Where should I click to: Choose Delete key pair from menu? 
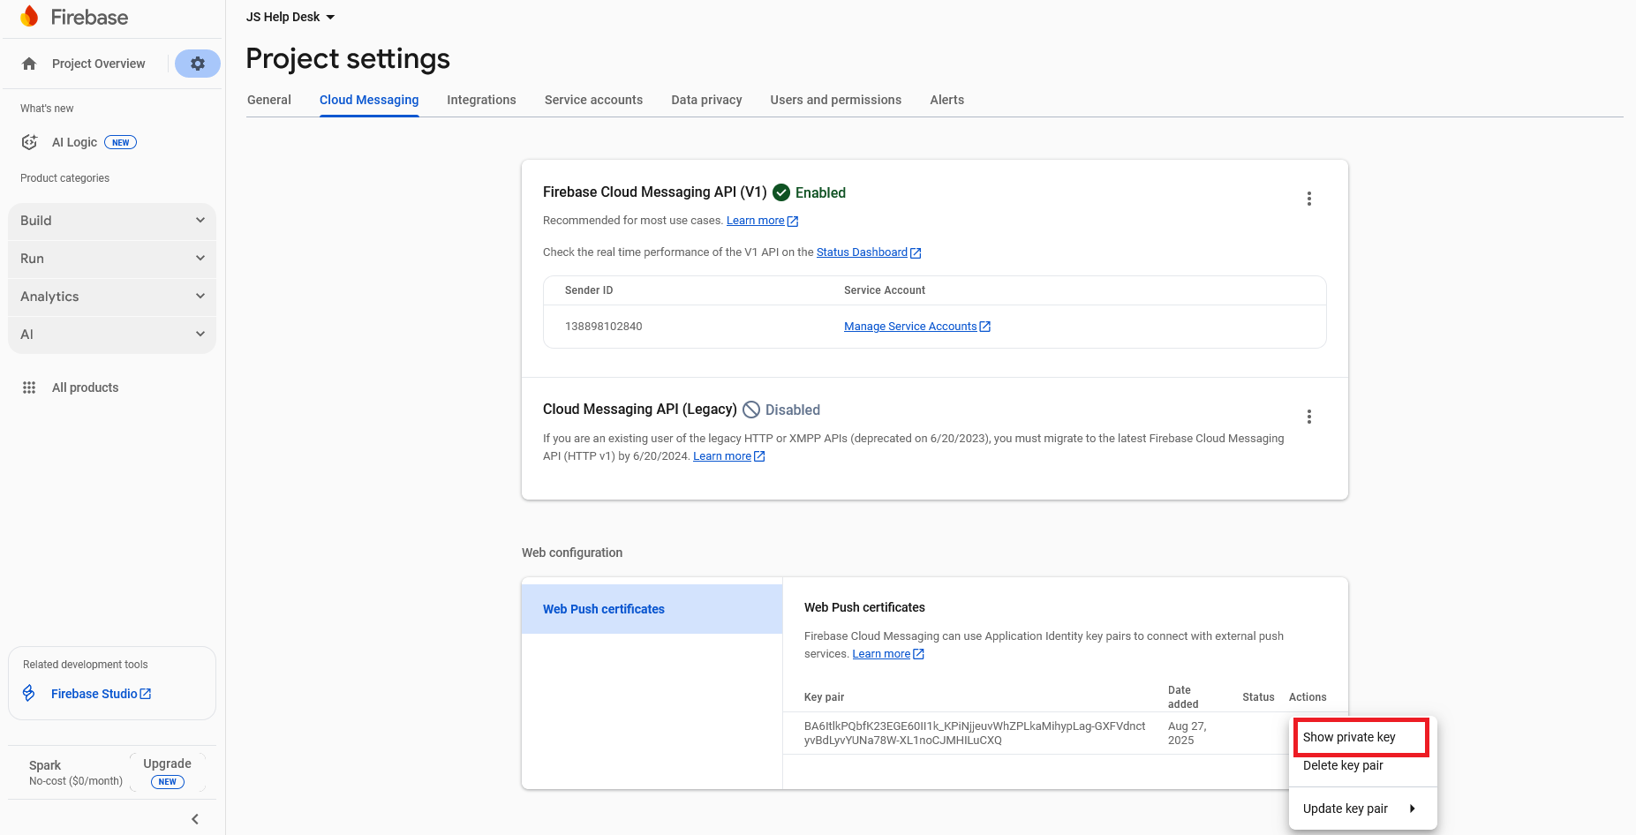1343,765
